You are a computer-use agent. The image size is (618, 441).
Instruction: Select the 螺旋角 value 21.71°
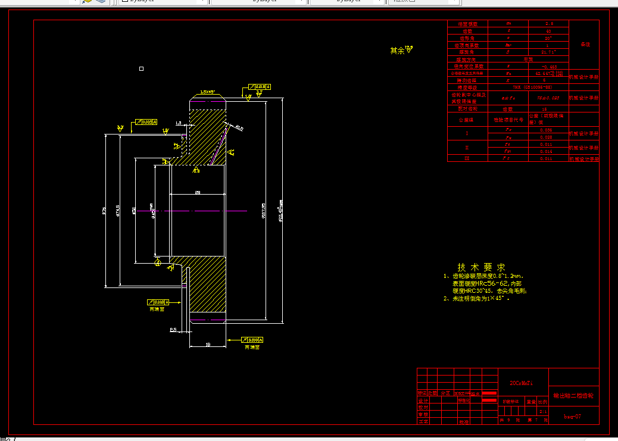pyautogui.click(x=548, y=52)
